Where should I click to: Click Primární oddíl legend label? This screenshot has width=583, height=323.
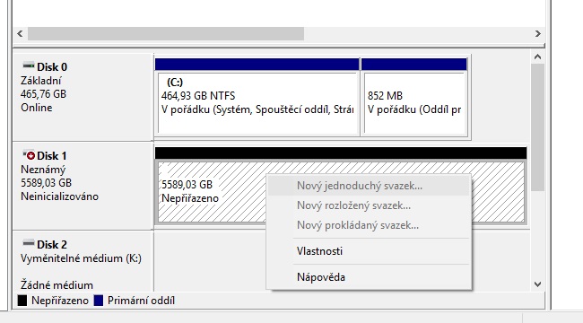(x=141, y=301)
